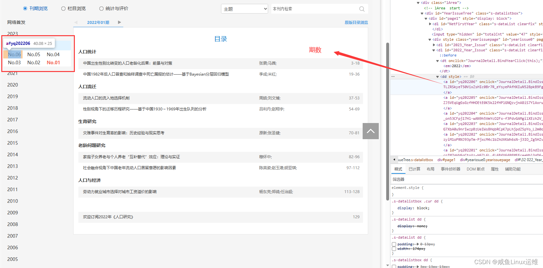Open the 主题 search-field dropdown
This screenshot has width=543, height=268.
point(245,9)
